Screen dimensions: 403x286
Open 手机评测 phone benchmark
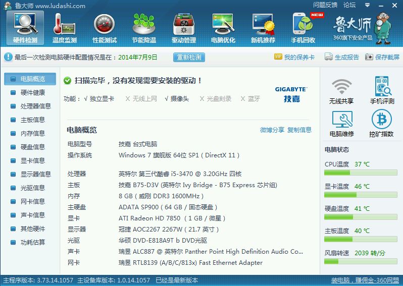382,90
